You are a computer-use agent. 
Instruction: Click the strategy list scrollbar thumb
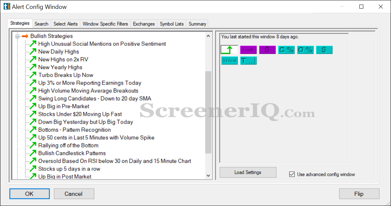(x=208, y=112)
